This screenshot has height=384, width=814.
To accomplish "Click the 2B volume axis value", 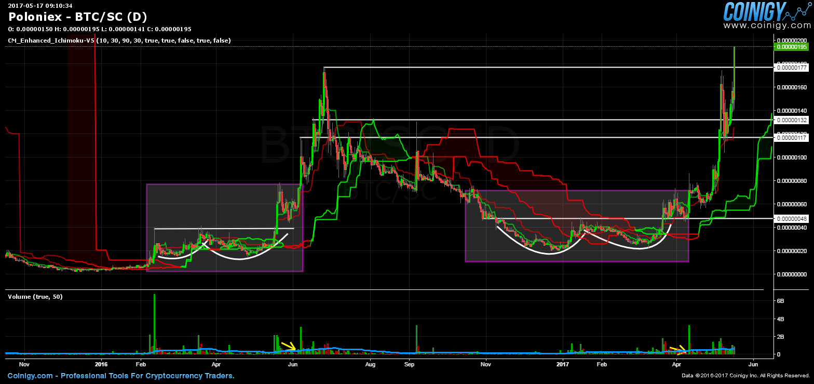I will [x=780, y=337].
